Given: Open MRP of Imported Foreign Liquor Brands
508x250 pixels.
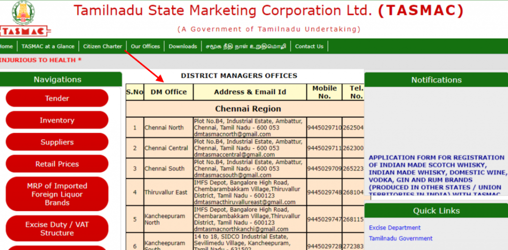Looking at the screenshot, I should coord(57,194).
